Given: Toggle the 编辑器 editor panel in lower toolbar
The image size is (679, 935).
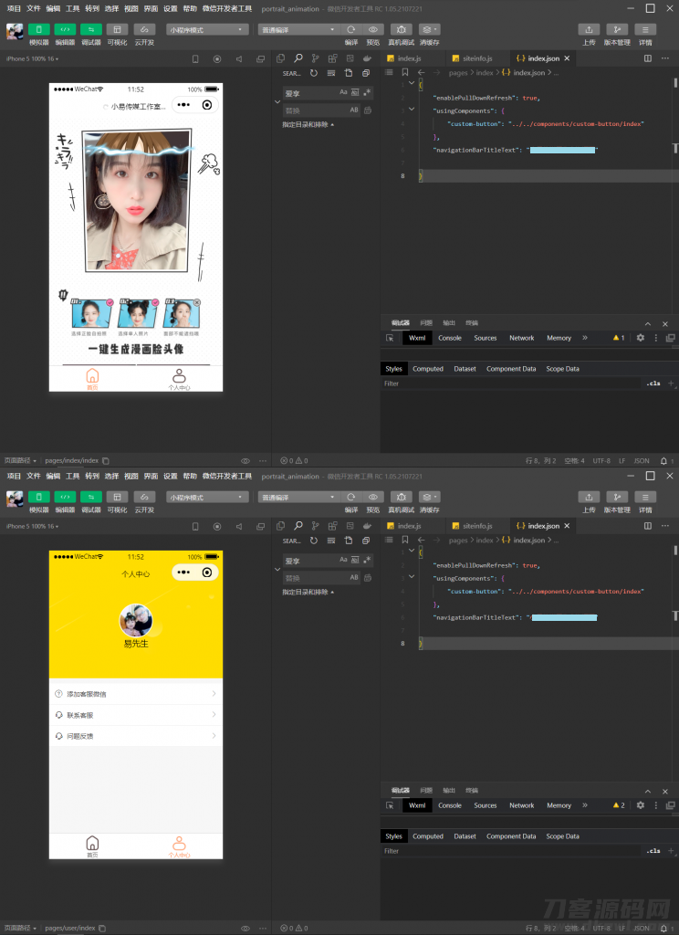Looking at the screenshot, I should tap(65, 497).
